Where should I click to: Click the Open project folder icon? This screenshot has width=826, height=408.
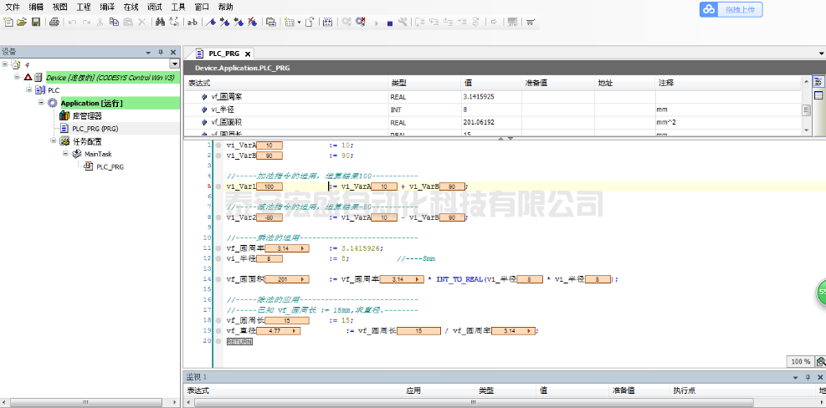point(22,22)
